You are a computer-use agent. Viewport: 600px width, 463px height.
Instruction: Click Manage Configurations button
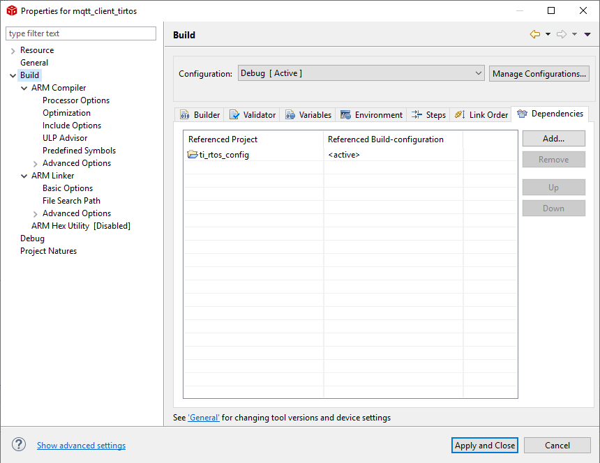coord(539,73)
